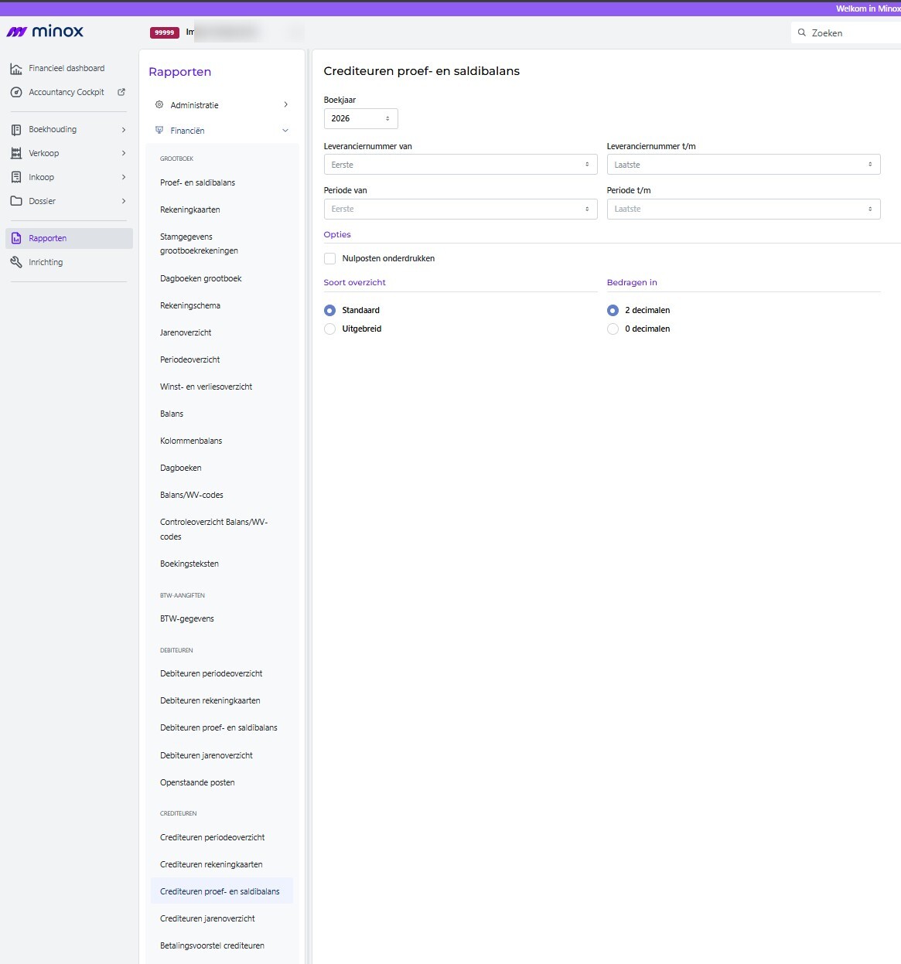Viewport: 901px width, 964px height.
Task: Open Winst- en verliesoverzicht report
Action: pyautogui.click(x=206, y=387)
